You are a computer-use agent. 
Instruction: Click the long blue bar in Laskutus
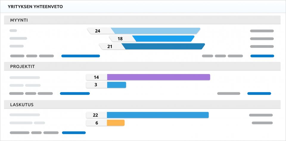[x=158, y=115]
